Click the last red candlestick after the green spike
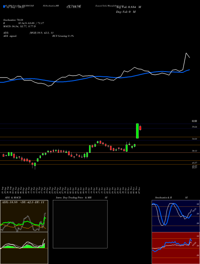Screen dimensions: 200x264 pos(140,128)
